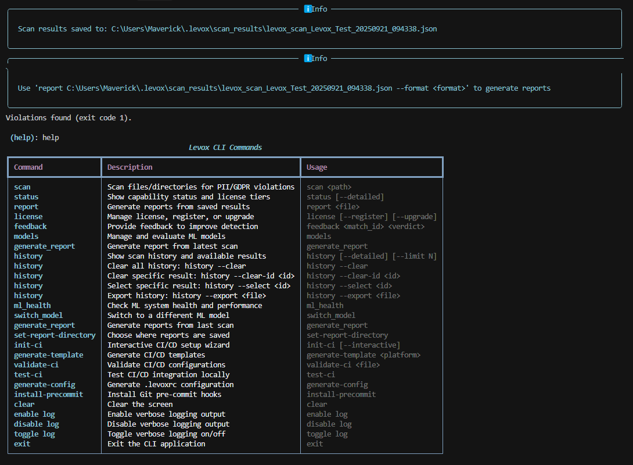Click description 'Toggle verbose logging on/off'
The height and width of the screenshot is (465, 633).
click(x=166, y=434)
